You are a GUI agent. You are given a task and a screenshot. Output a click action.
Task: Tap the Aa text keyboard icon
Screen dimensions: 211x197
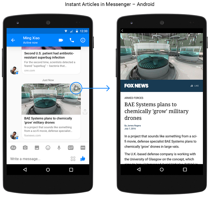[13, 148]
